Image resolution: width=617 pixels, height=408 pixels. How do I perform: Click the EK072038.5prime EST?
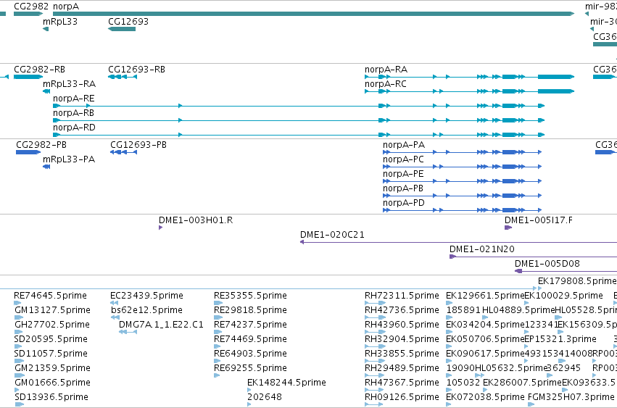click(448, 404)
